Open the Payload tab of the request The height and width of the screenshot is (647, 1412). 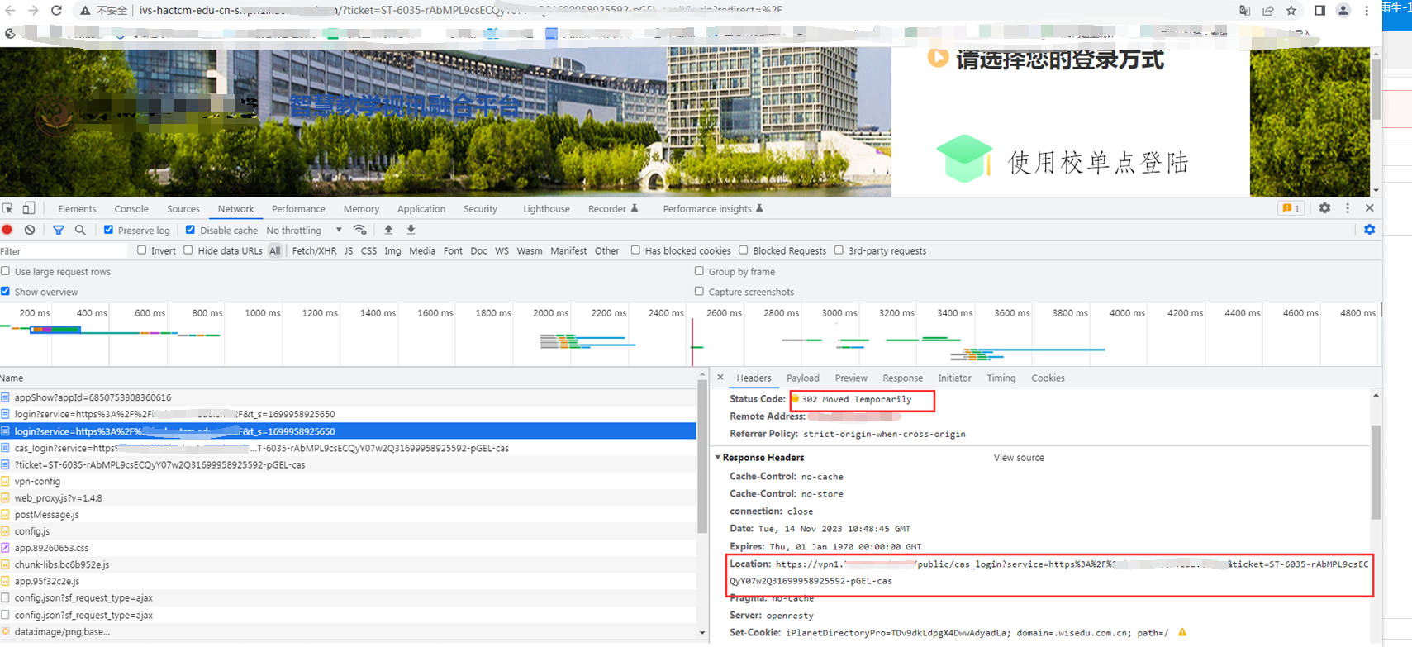click(802, 378)
